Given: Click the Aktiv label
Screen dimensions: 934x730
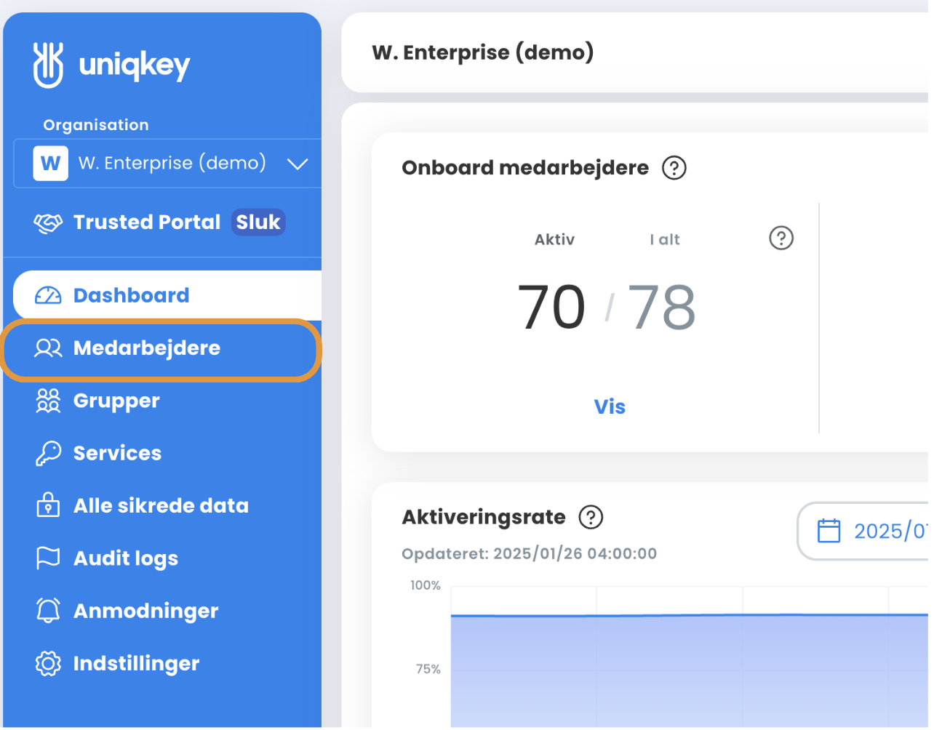Looking at the screenshot, I should point(554,239).
